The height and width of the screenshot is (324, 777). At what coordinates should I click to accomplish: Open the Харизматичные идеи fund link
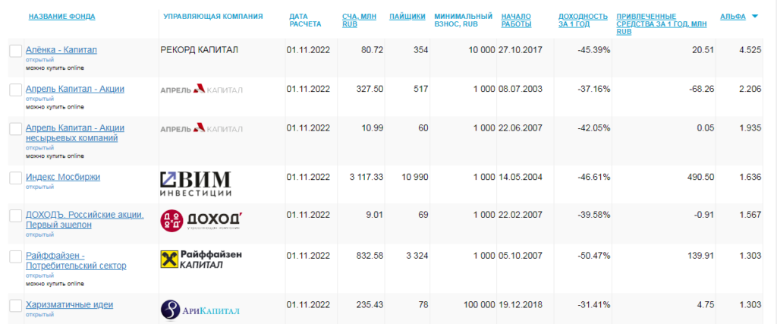(x=69, y=305)
